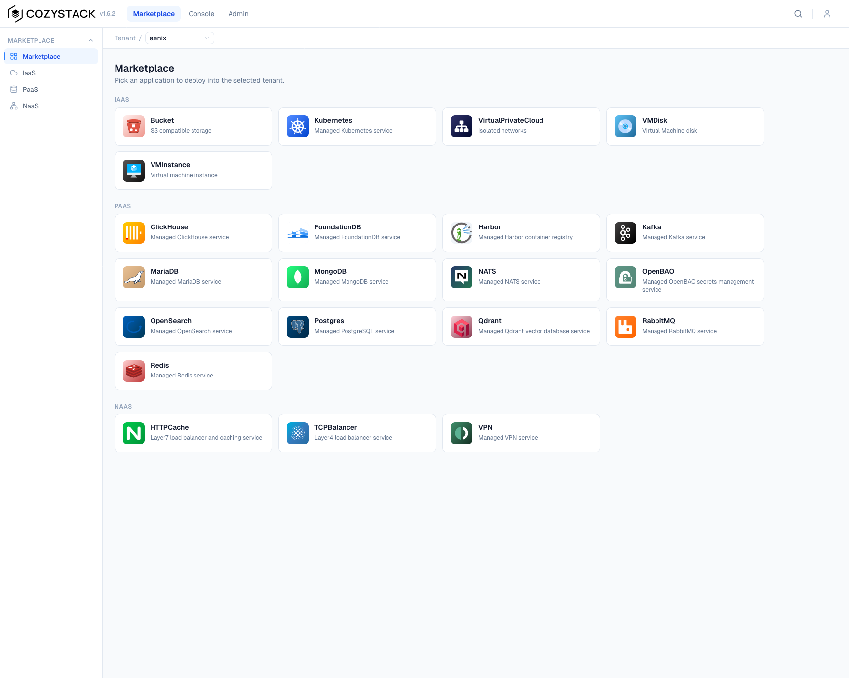Screen dimensions: 849x678
Task: Select IaaS in the sidebar
Action: coord(51,73)
